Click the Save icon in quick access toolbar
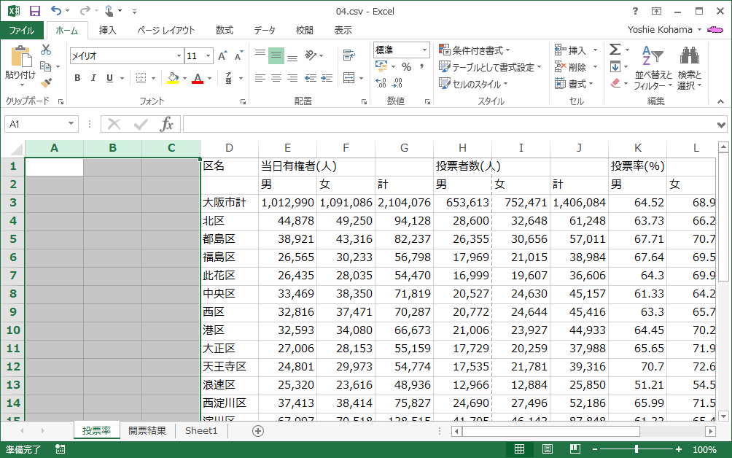732x458 pixels. point(34,11)
